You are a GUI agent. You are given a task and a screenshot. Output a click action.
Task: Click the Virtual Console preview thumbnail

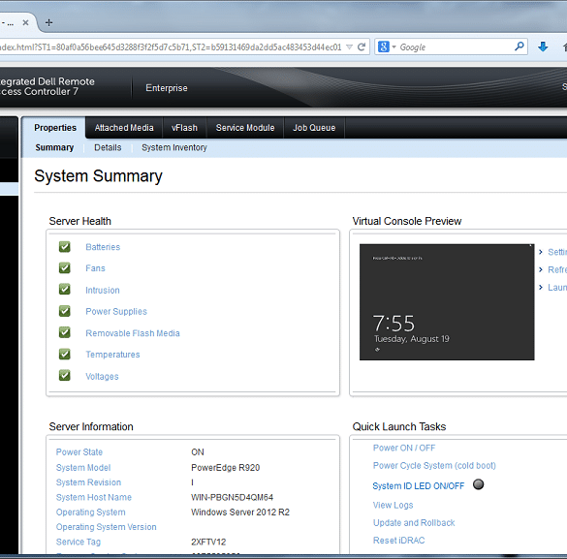[447, 302]
